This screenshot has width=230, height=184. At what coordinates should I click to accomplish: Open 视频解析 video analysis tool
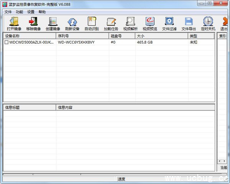coord(130,23)
